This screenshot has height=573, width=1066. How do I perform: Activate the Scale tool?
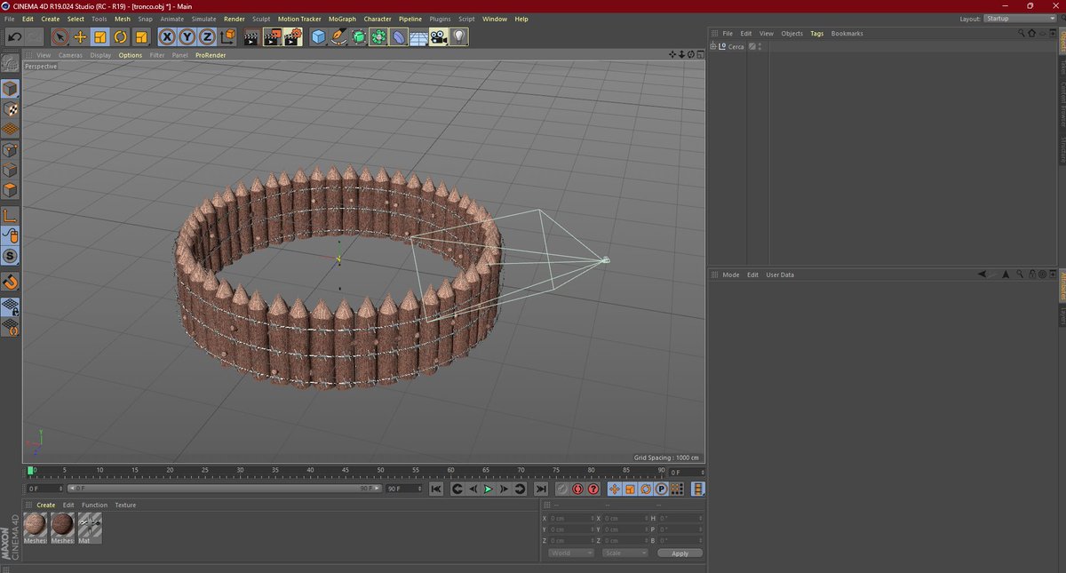point(100,37)
